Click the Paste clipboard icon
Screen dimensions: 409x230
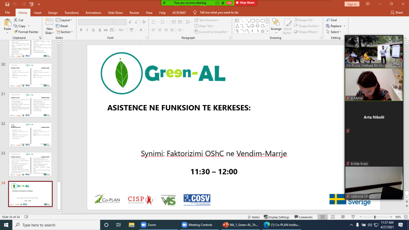[x=8, y=23]
